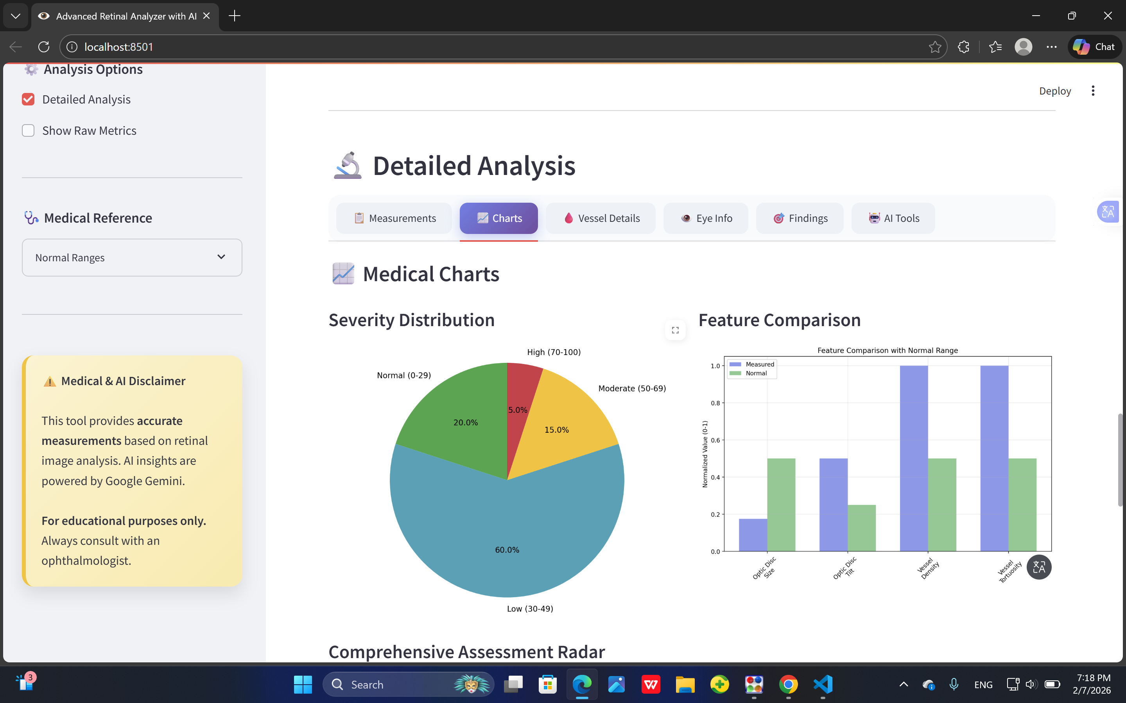Click the translate icon at right edge
Screen dimensions: 1126x703
click(x=1108, y=212)
